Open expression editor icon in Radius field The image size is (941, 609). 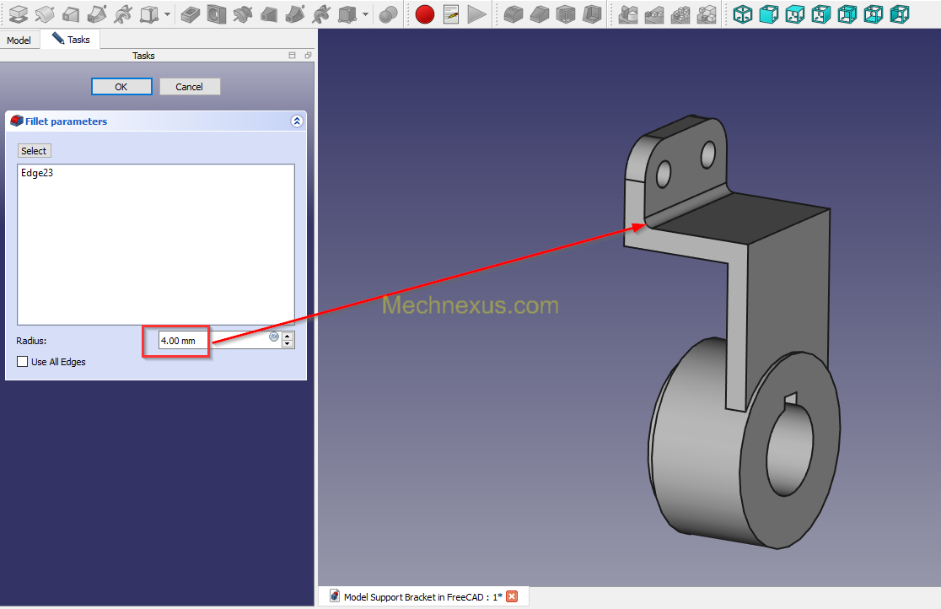coord(274,337)
